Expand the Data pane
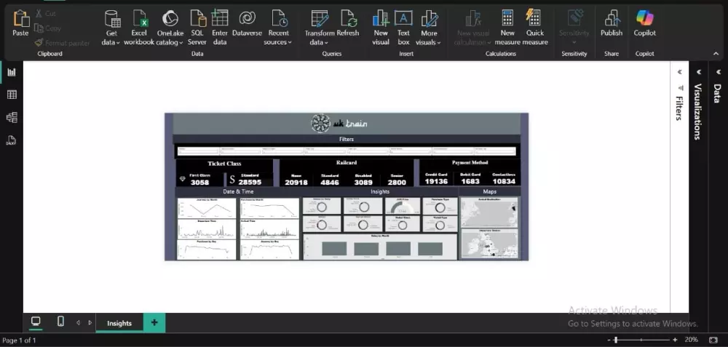 click(x=718, y=72)
